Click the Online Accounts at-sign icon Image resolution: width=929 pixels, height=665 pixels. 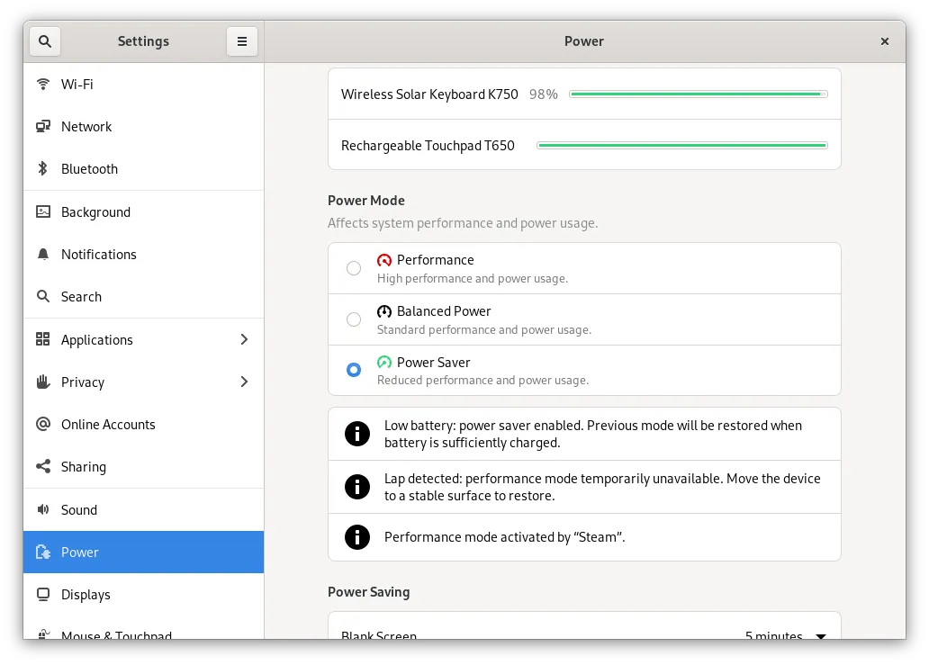coord(43,425)
